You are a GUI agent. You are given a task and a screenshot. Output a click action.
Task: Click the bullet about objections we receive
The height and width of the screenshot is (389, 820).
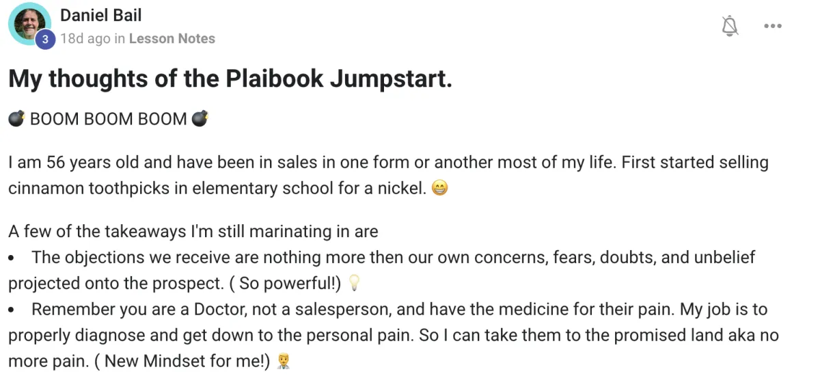(x=382, y=270)
